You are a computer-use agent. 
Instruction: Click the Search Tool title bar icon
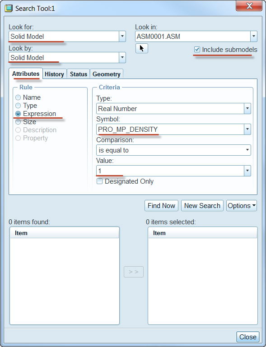point(9,9)
